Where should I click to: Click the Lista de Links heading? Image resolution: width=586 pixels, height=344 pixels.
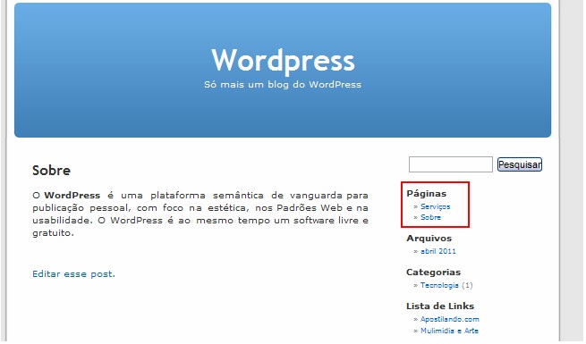tap(440, 306)
